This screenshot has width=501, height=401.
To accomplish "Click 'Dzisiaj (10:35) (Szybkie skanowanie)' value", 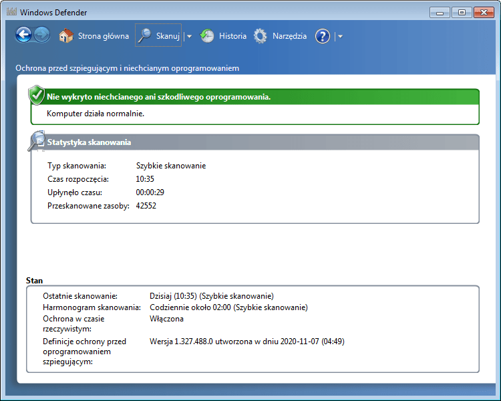I will click(x=212, y=296).
